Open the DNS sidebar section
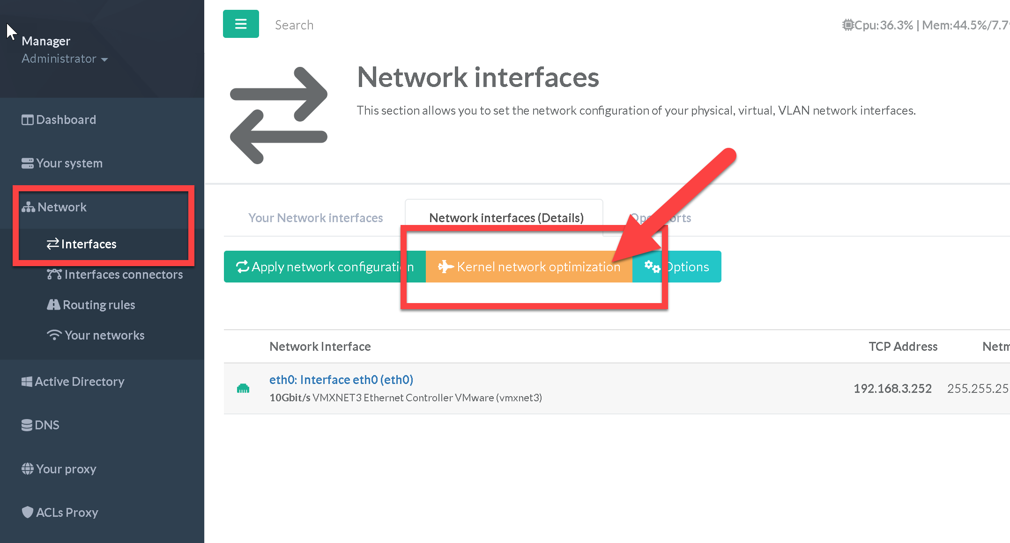Image resolution: width=1010 pixels, height=543 pixels. pos(41,425)
